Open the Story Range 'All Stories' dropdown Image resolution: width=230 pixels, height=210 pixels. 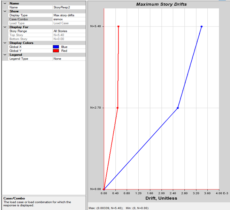69,31
